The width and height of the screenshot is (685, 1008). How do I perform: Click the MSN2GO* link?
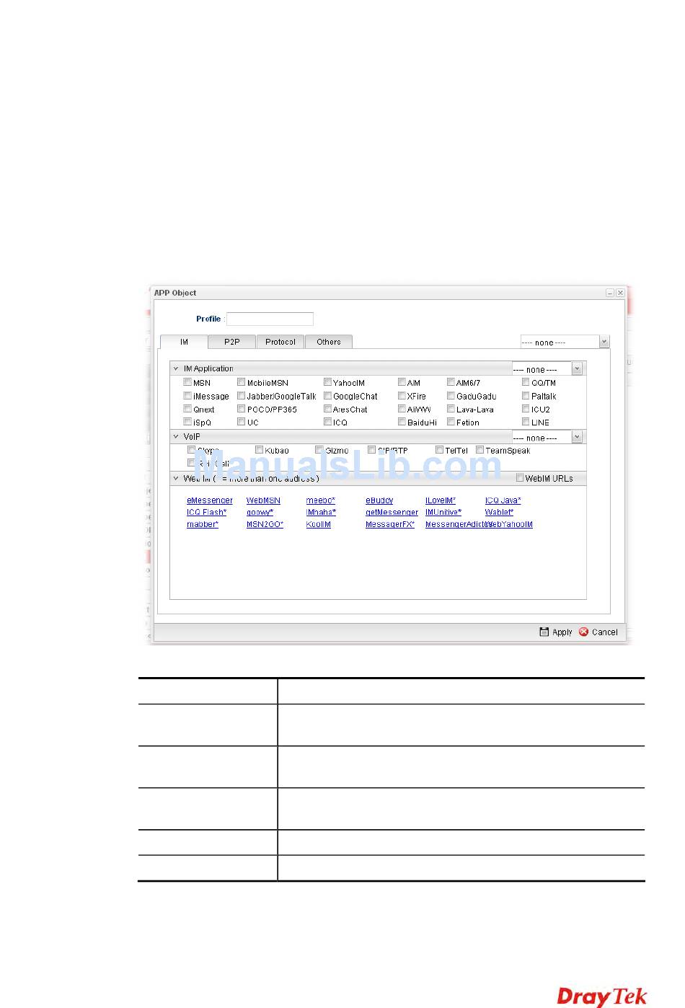point(265,525)
